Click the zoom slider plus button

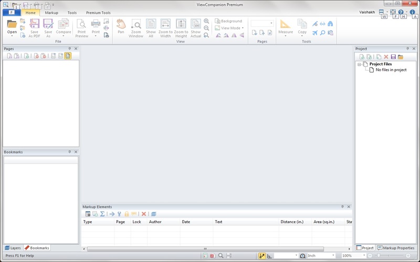[408, 256]
